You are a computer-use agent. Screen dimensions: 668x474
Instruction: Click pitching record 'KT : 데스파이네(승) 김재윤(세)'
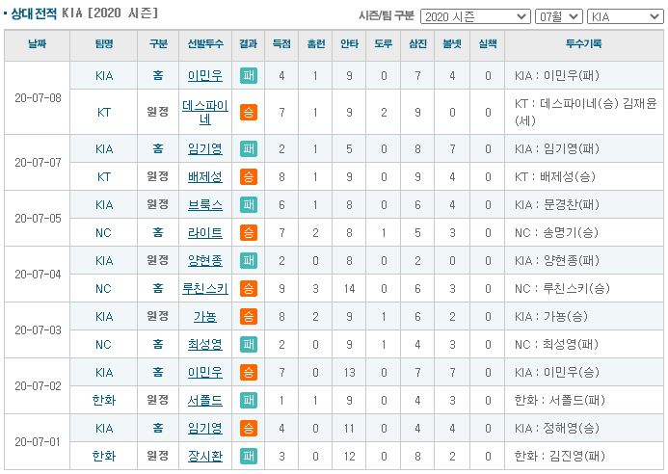click(585, 112)
